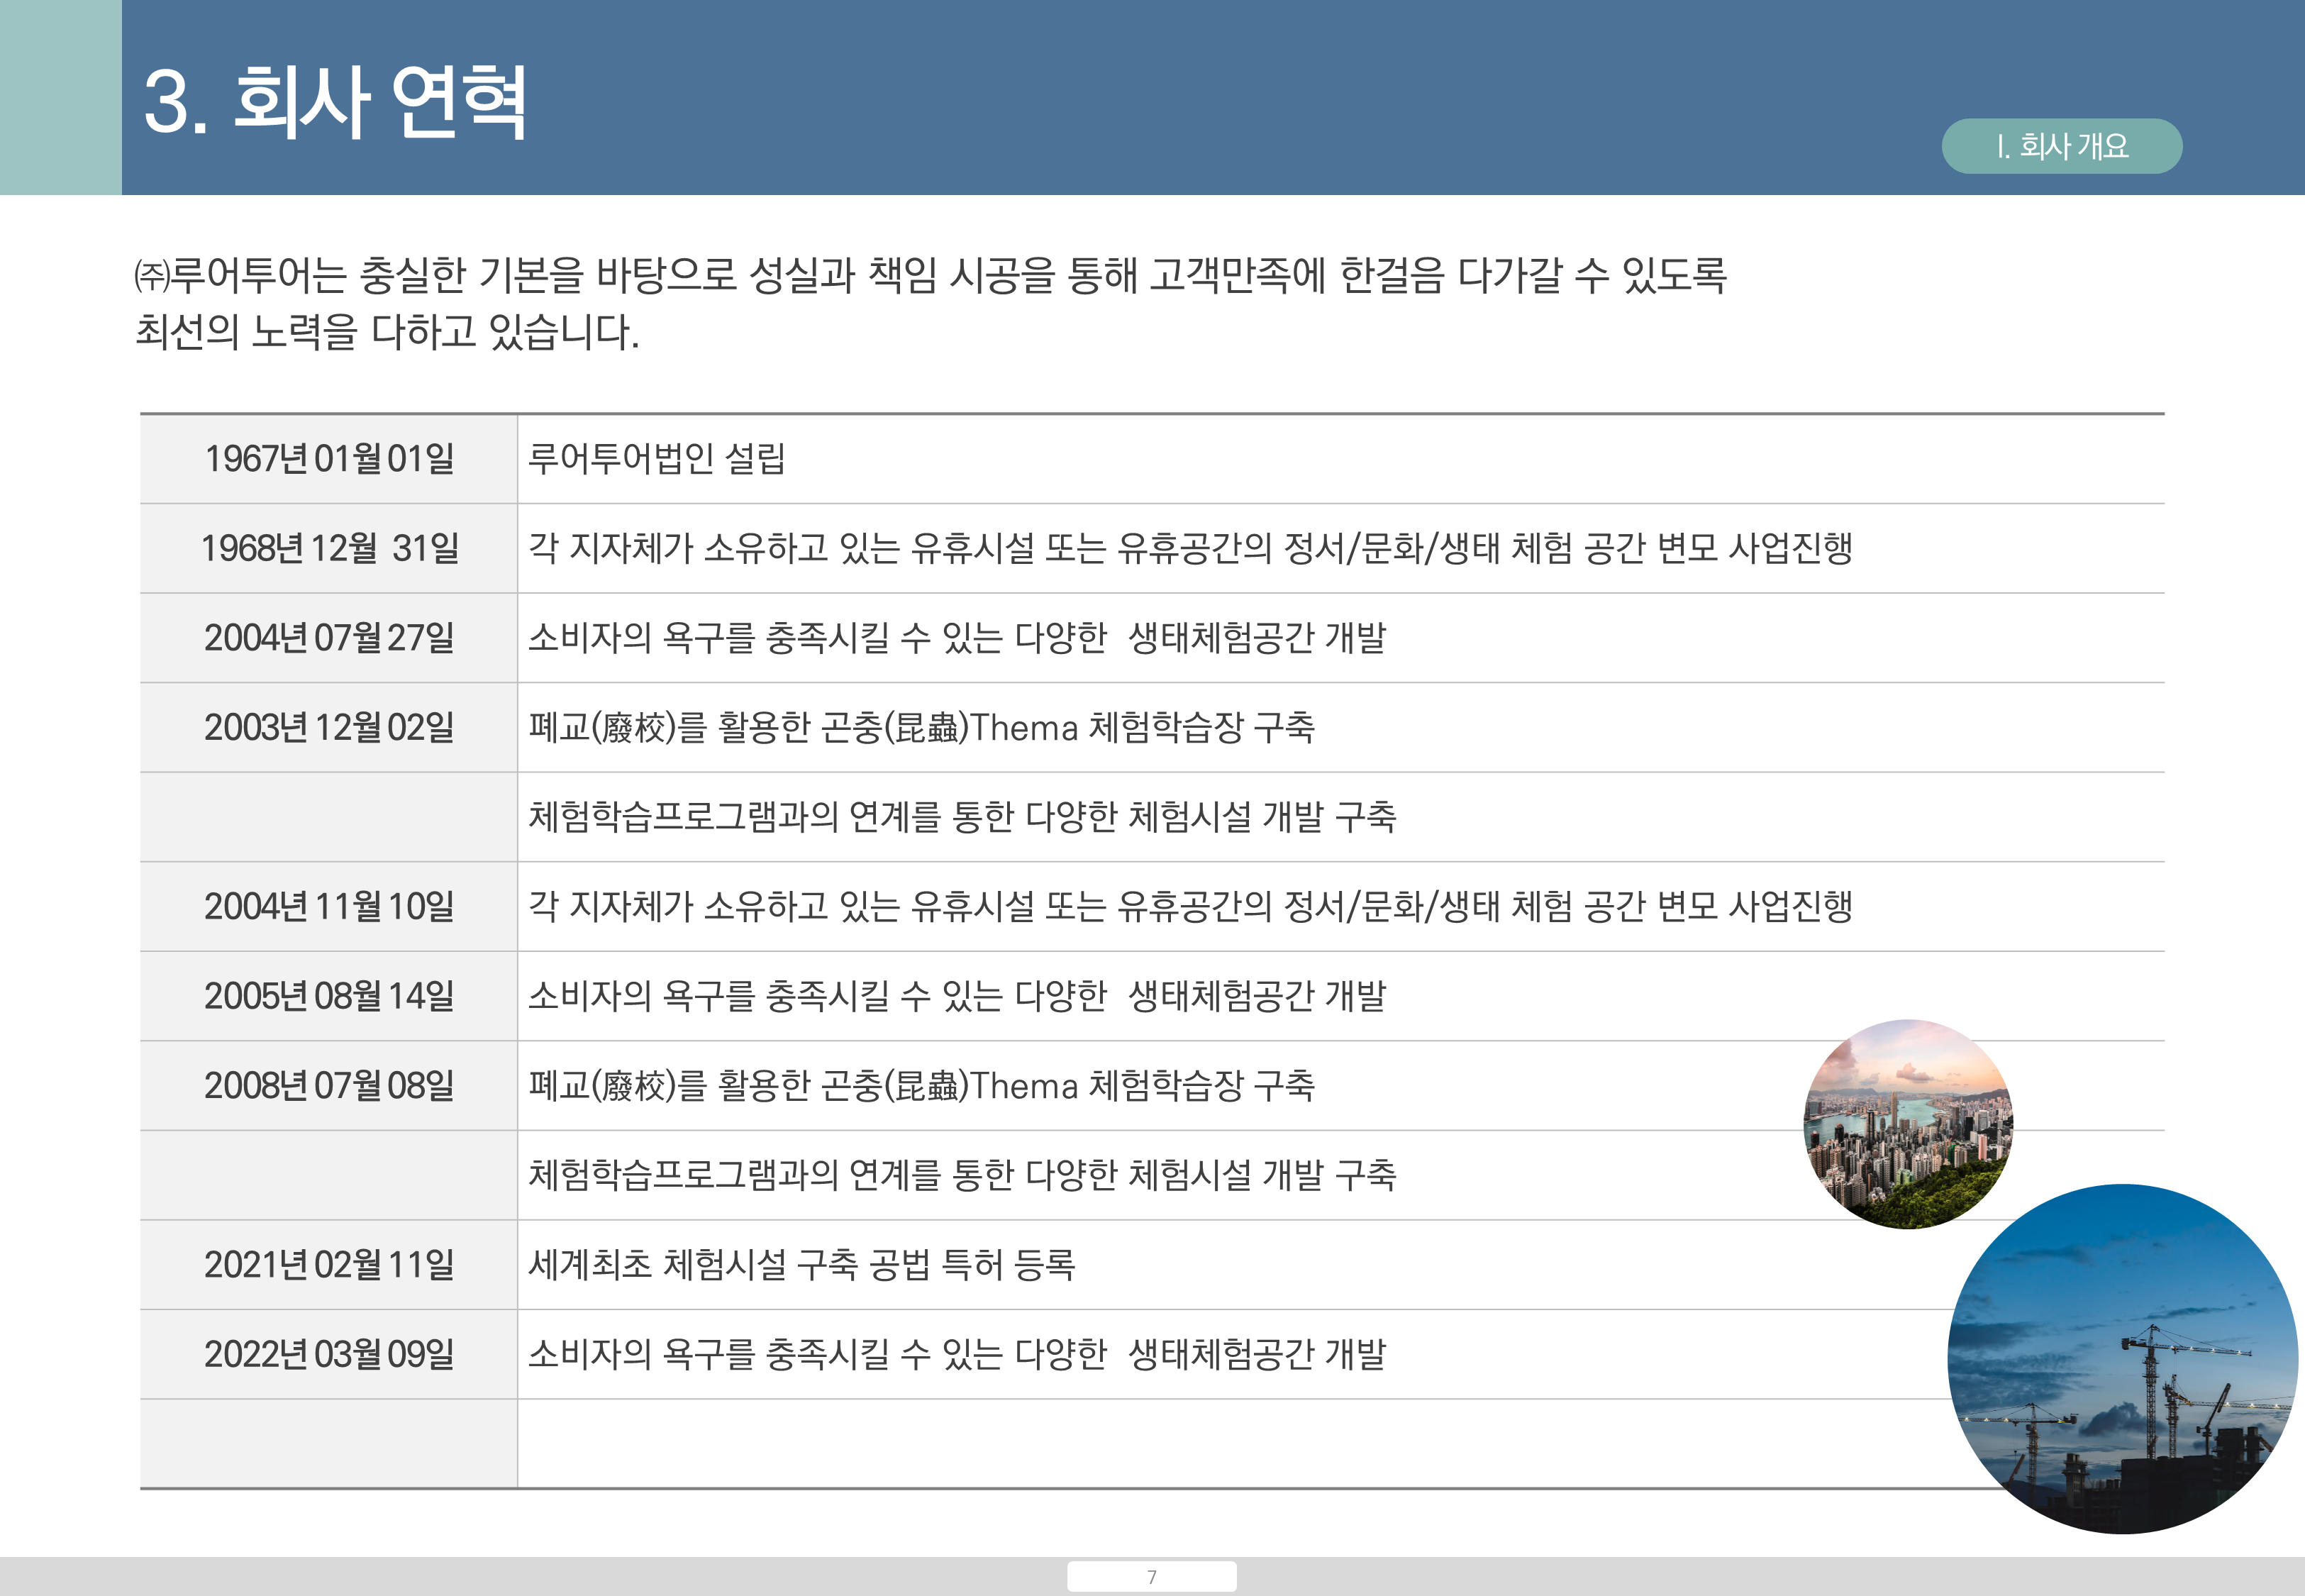Click the date cell '1967년 01월 01일'
This screenshot has height=1596, width=2305.
coord(329,459)
